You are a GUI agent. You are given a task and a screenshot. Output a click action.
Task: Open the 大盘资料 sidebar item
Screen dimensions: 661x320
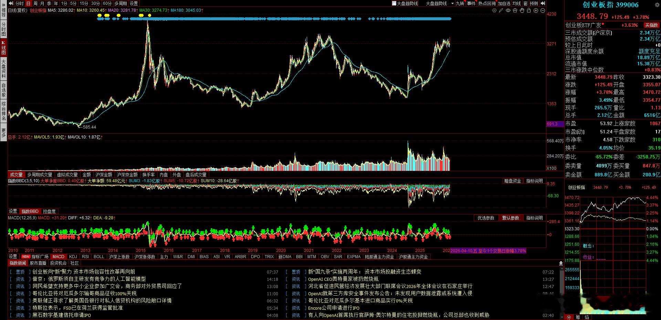pyautogui.click(x=3, y=69)
